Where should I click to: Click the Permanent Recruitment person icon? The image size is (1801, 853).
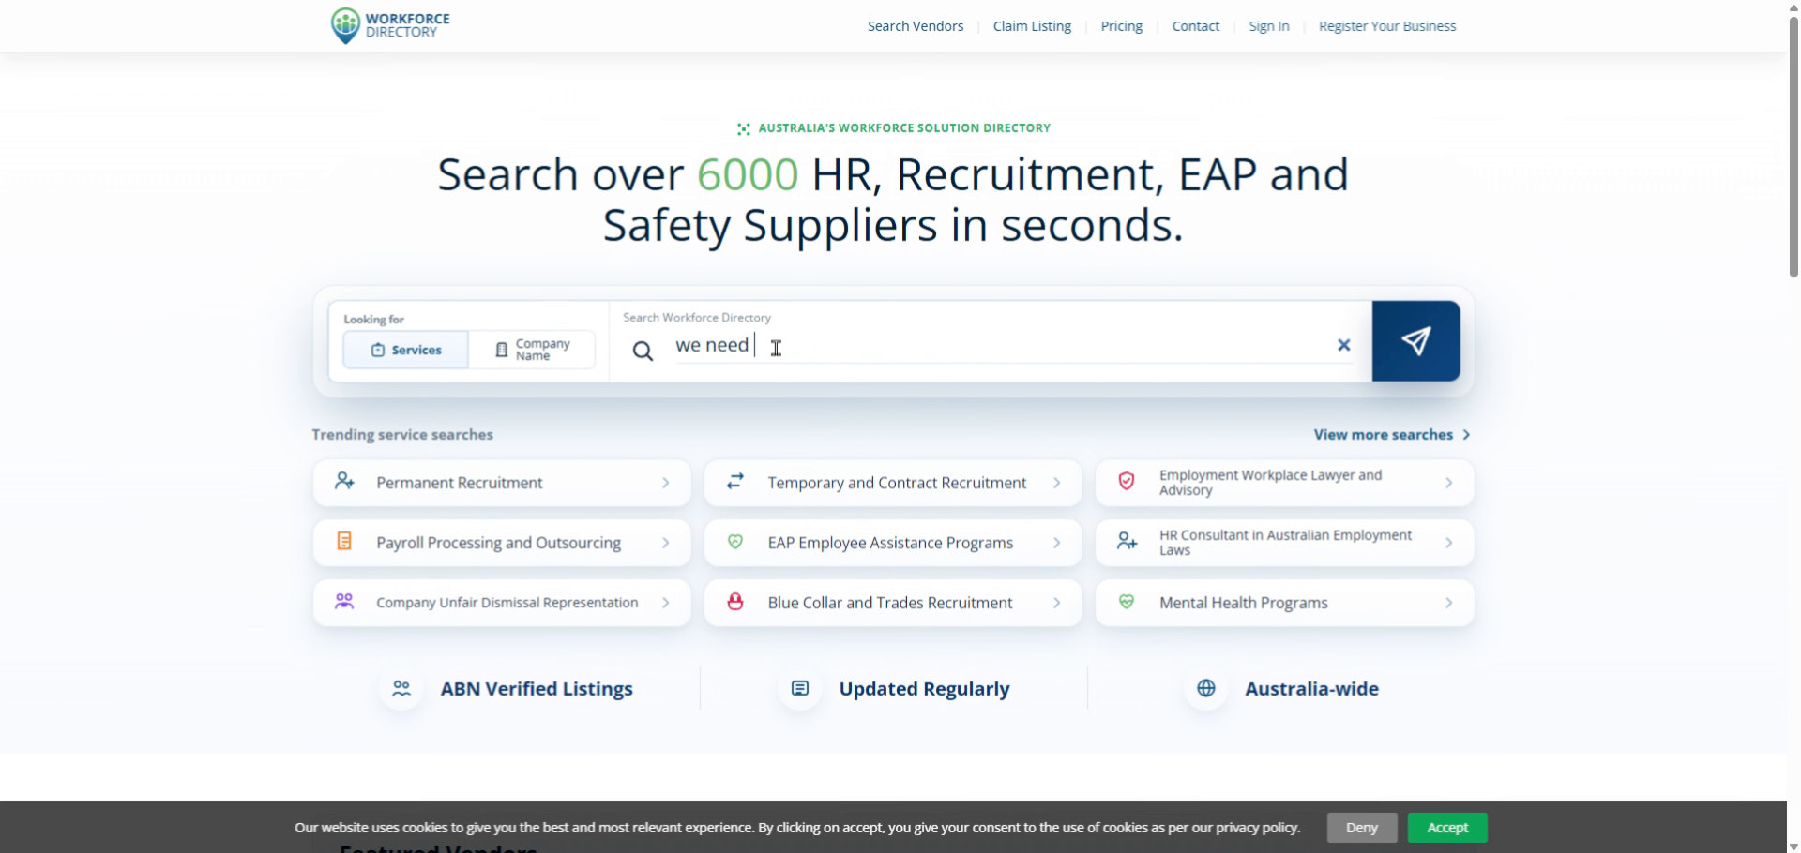click(344, 482)
